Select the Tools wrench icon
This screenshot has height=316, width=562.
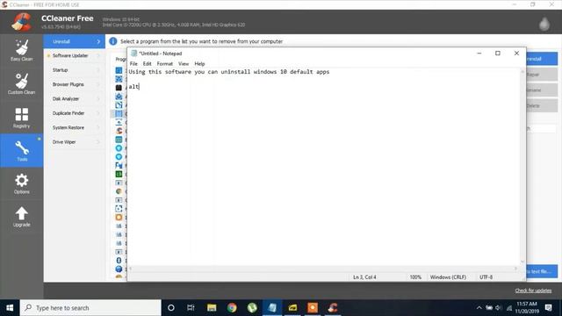coord(21,147)
